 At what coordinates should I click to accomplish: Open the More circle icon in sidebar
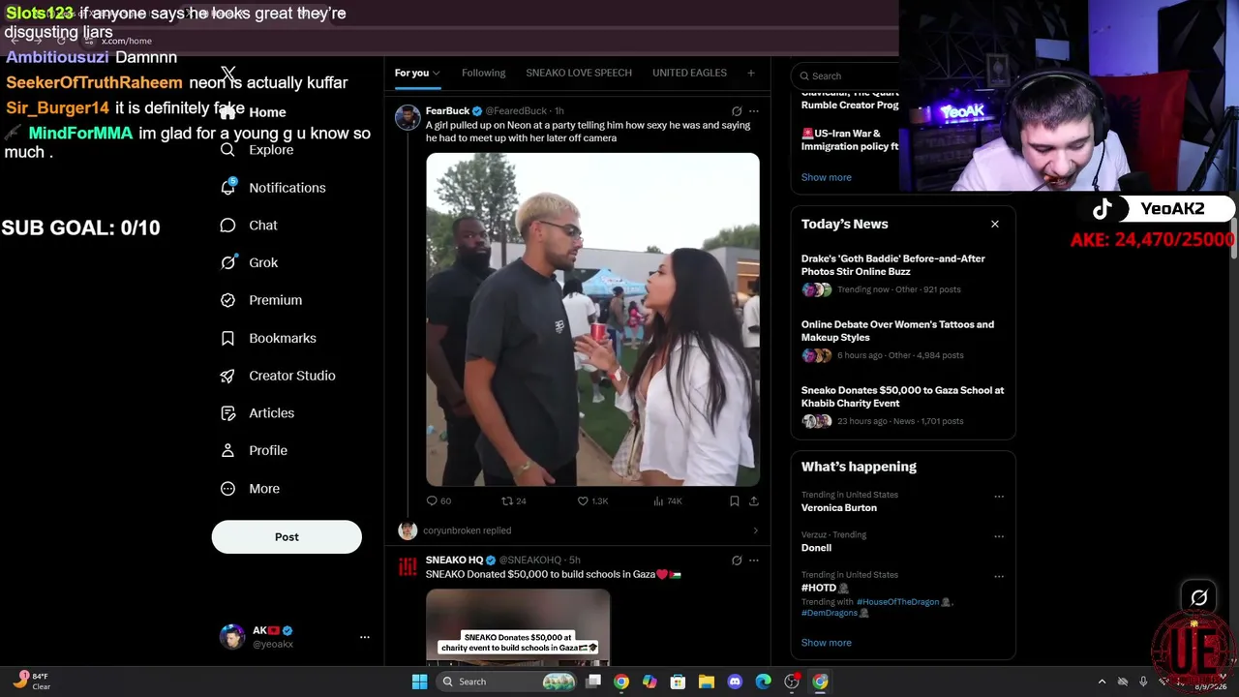(x=227, y=489)
